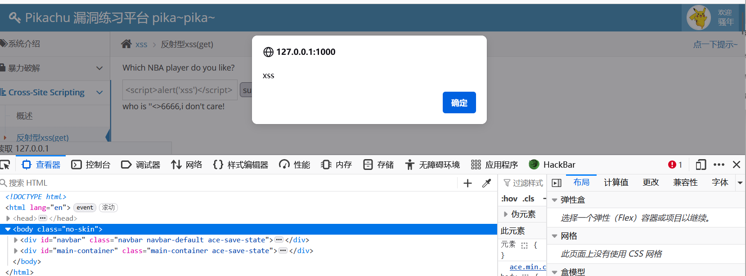Toggle responsive design mode icon
Viewport: 746px width, 276px height.
pos(701,165)
